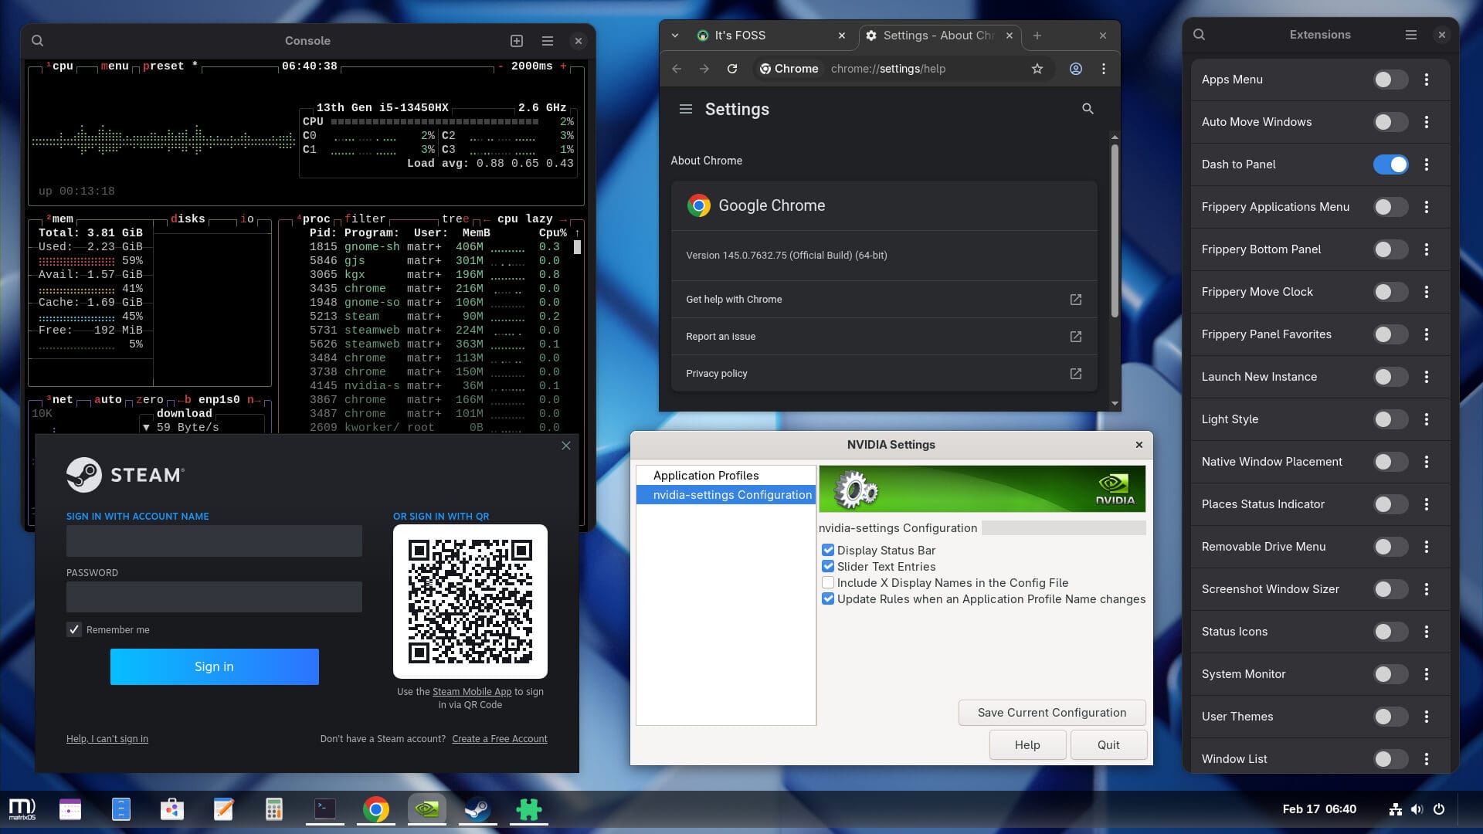Open Chrome's tab search chevron
Viewport: 1483px width, 834px height.
tap(674, 36)
